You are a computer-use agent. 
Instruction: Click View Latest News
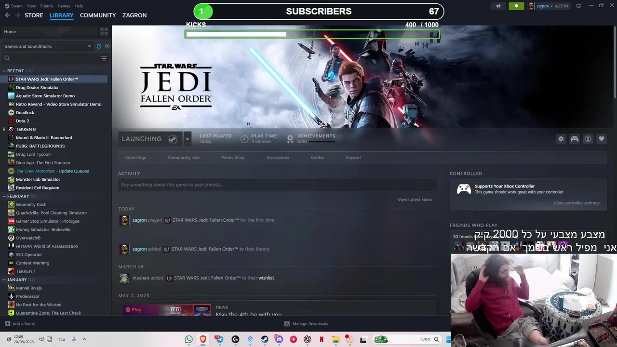415,200
